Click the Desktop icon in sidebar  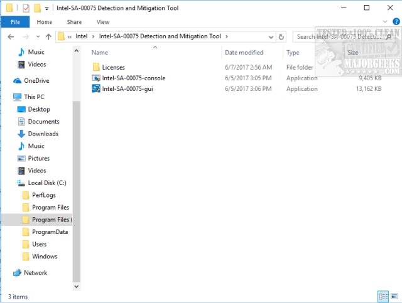coord(21,109)
